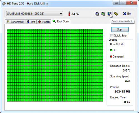139x113 pixels.
Task: Click the Scanning Speed n/a value
Action: coord(128,81)
